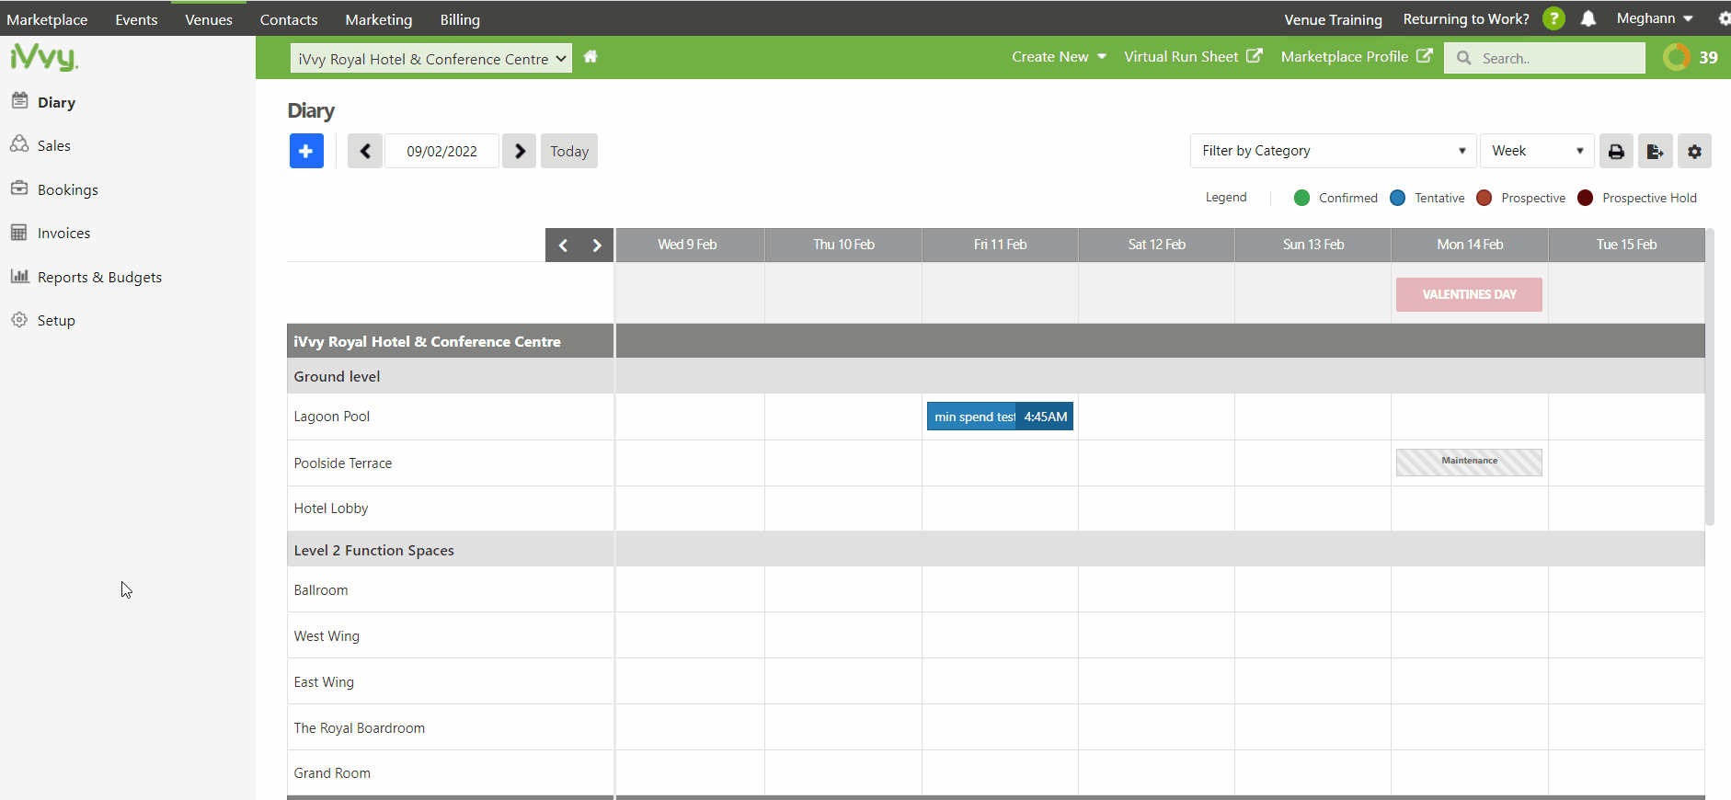The height and width of the screenshot is (800, 1731).
Task: Open the Venue Training link
Action: click(x=1333, y=19)
